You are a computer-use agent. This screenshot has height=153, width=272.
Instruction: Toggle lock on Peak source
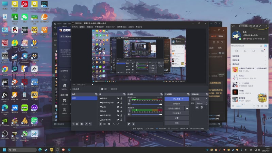click(x=121, y=111)
